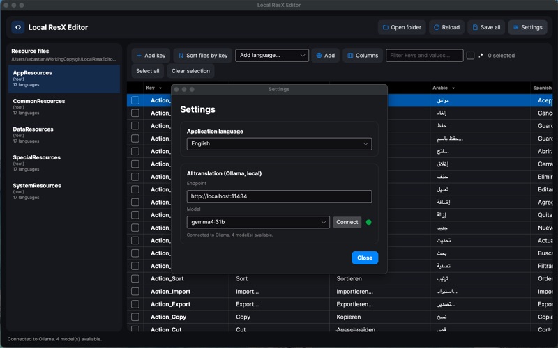Click the English Sort value cell
The width and height of the screenshot is (558, 348).
279,279
